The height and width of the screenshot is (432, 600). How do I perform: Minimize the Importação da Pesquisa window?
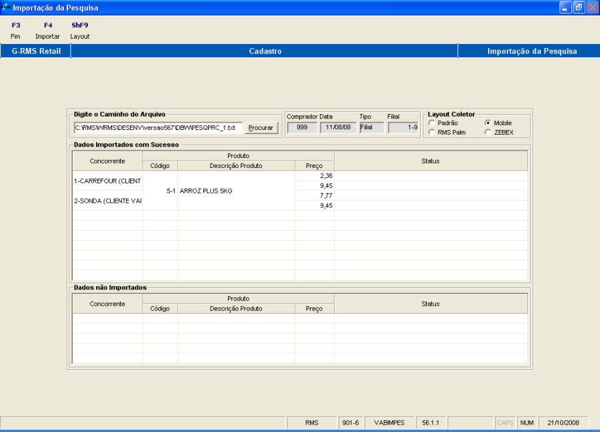[565, 7]
